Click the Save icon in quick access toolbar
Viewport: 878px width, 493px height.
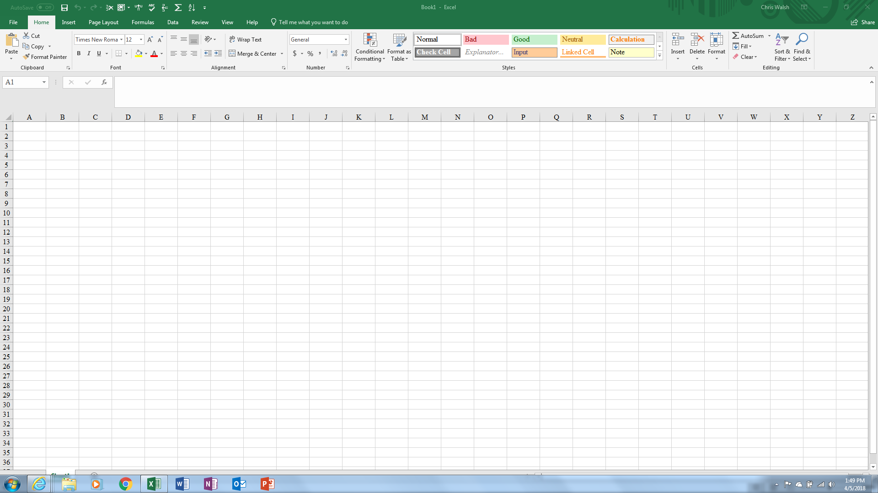pyautogui.click(x=64, y=8)
